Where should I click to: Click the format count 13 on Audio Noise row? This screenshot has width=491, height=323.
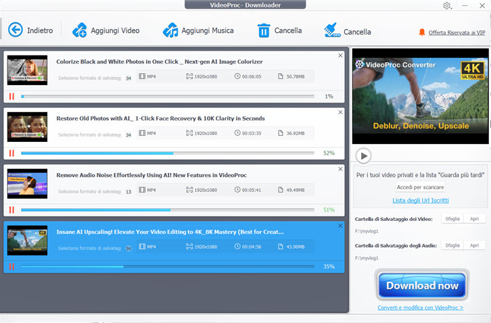(x=128, y=191)
